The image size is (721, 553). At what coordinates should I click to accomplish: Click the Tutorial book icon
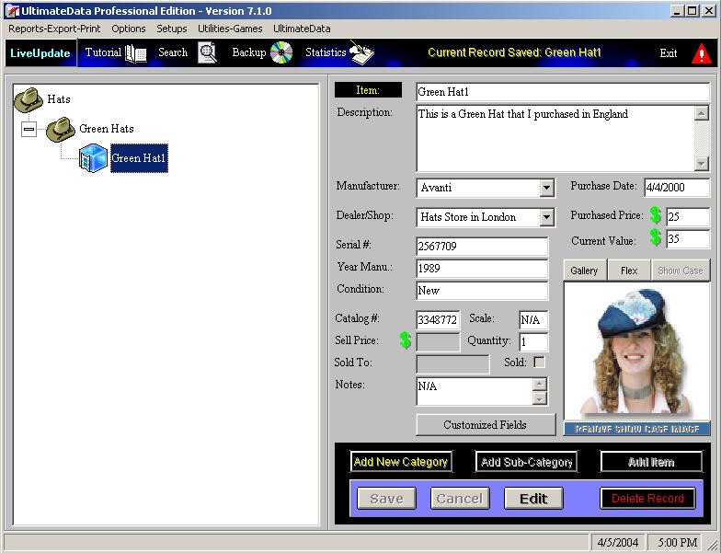136,53
